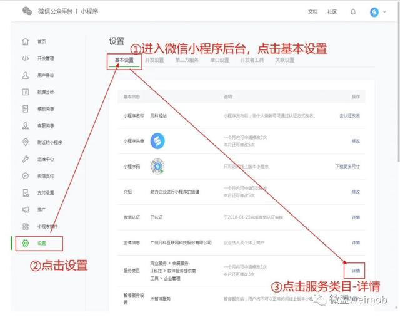Click the 未暂停服务 status text
400x317 pixels.
point(160,299)
